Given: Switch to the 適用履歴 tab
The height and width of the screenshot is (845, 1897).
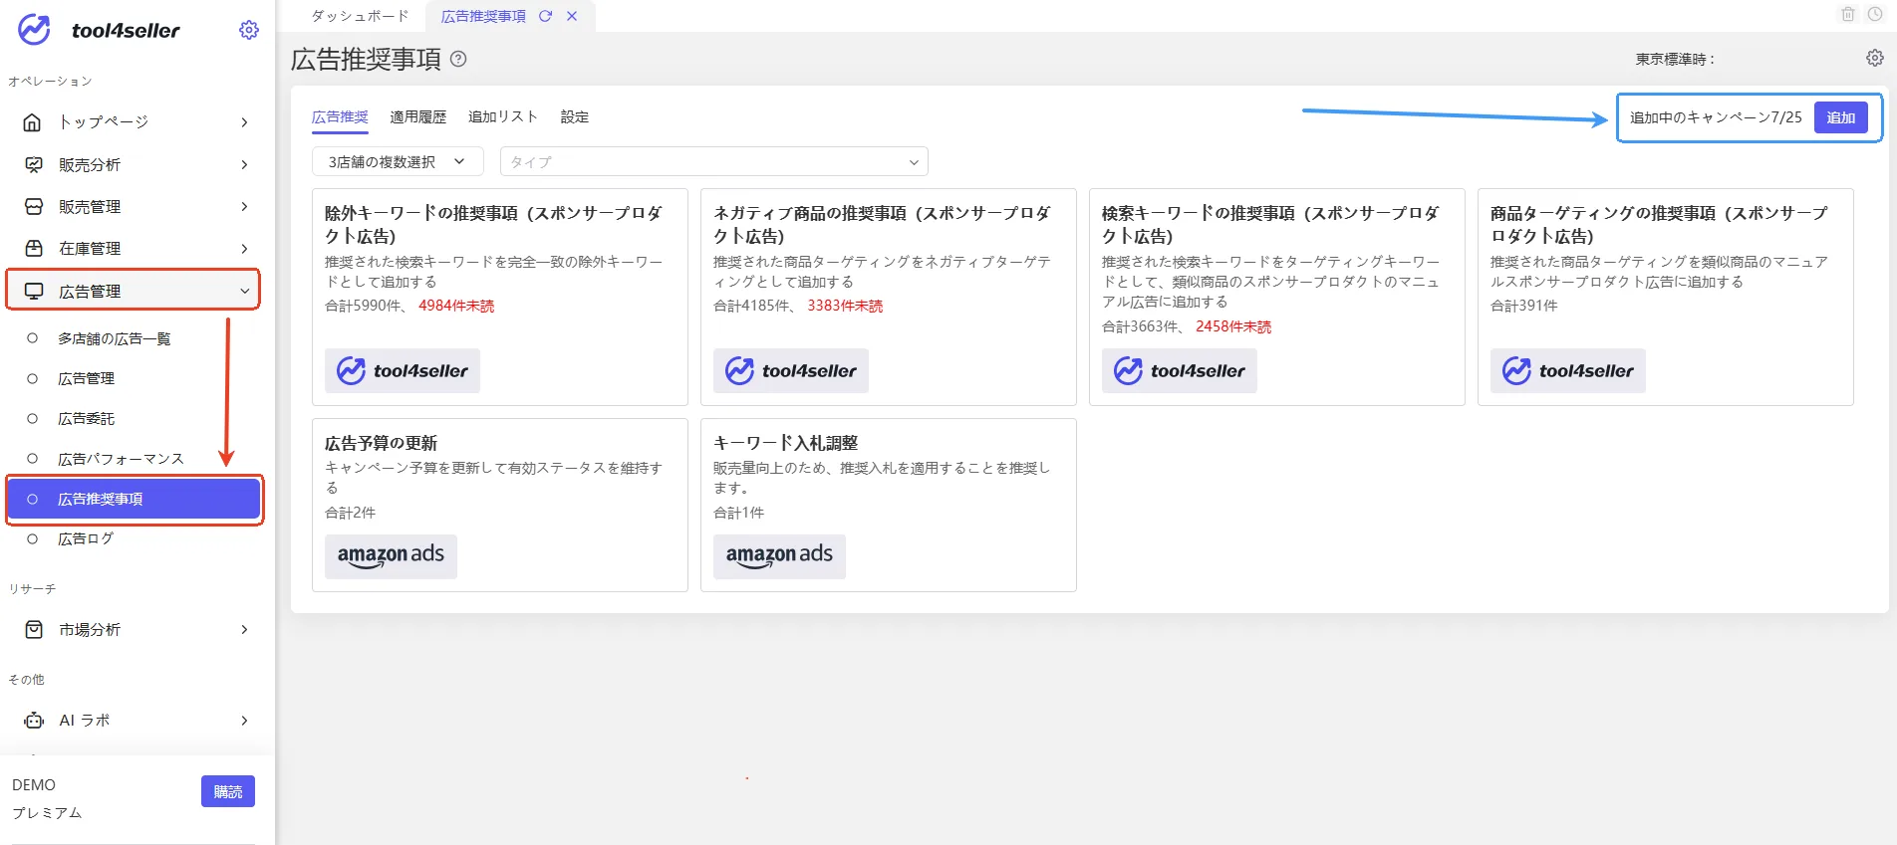Looking at the screenshot, I should coord(418,117).
